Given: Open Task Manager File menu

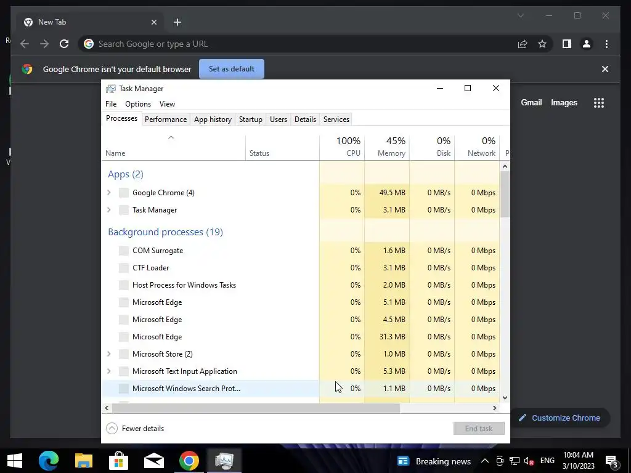Looking at the screenshot, I should [x=111, y=103].
